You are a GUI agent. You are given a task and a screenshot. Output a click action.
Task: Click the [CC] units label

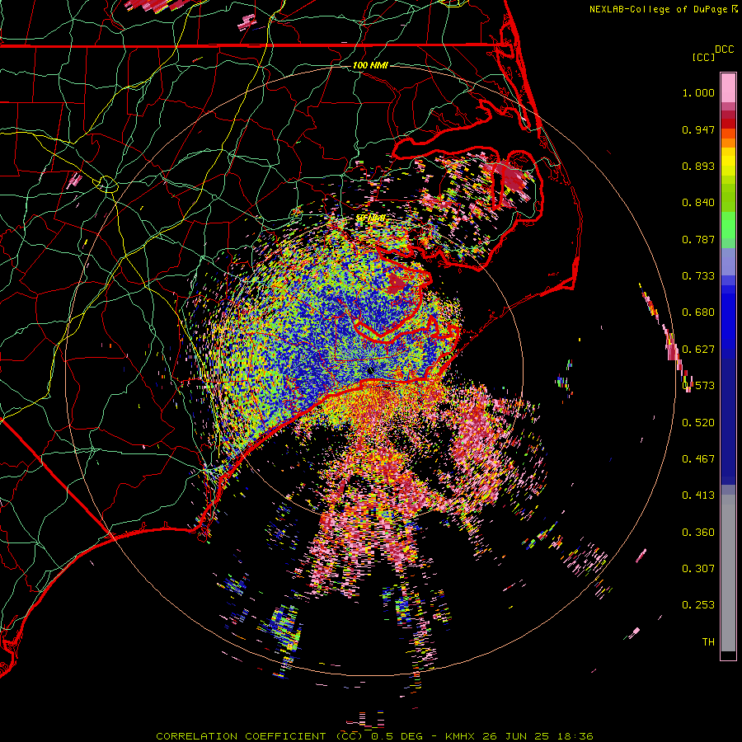click(703, 57)
